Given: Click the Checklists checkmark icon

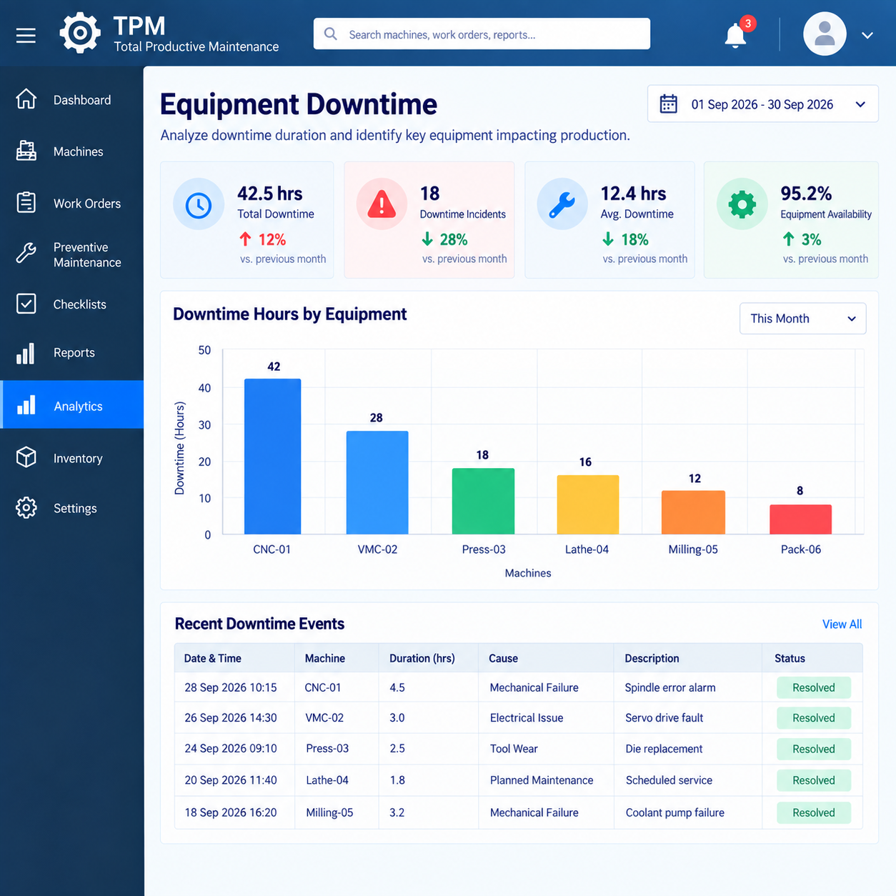Looking at the screenshot, I should coord(26,304).
